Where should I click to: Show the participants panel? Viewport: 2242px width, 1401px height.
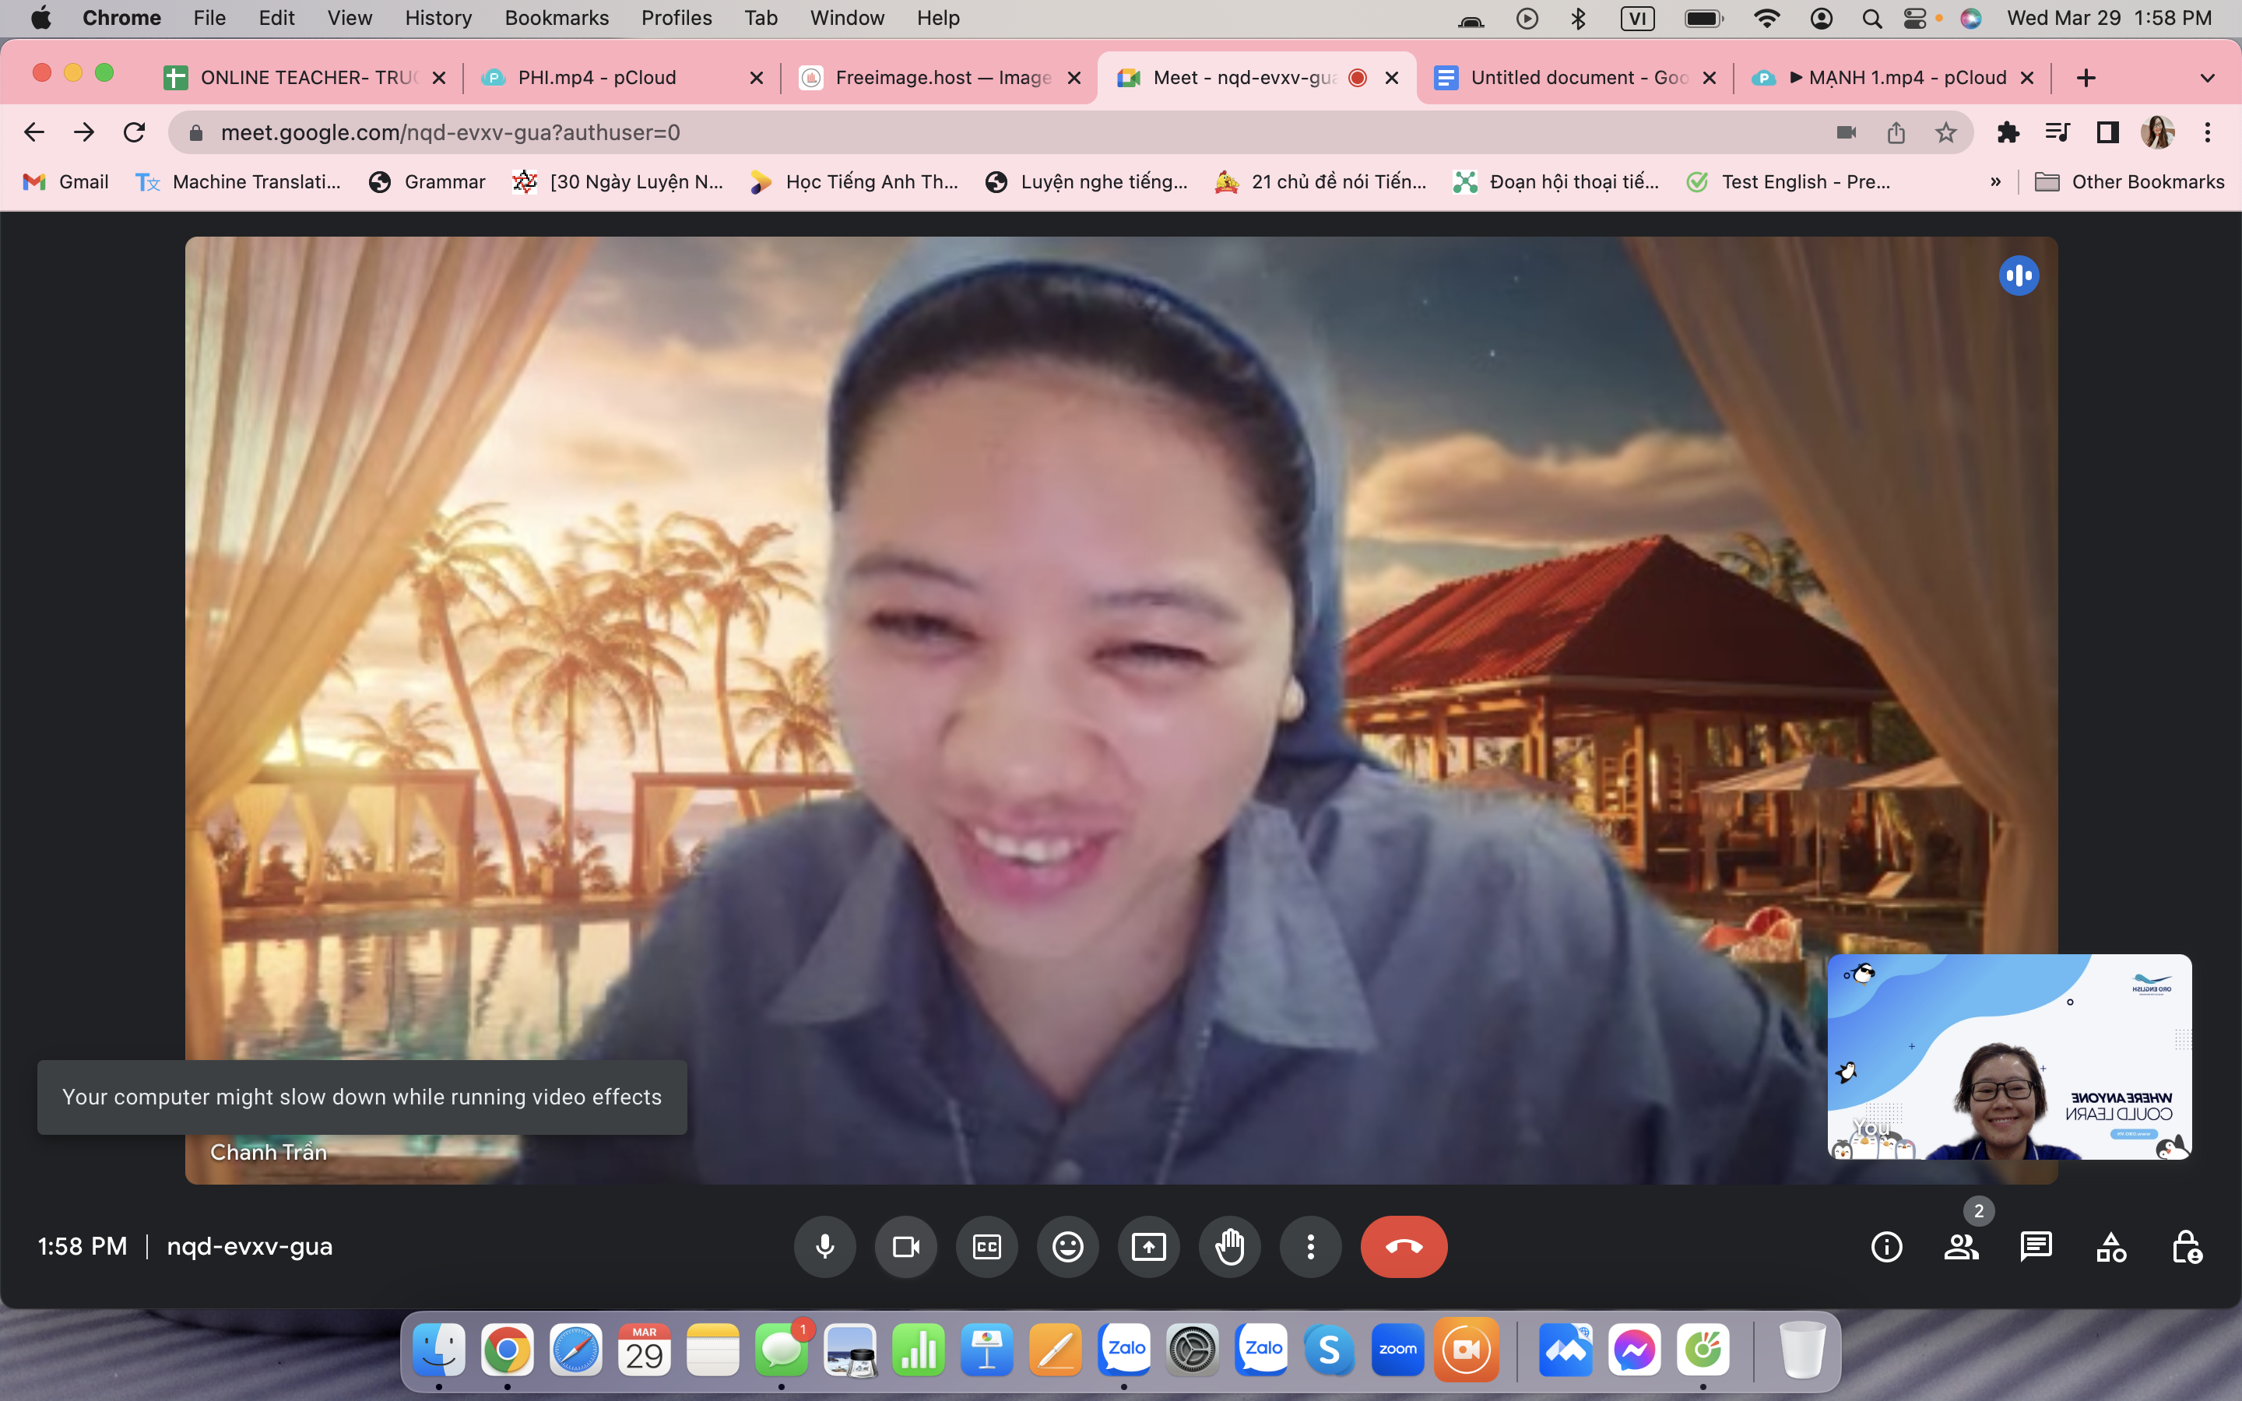(1961, 1246)
